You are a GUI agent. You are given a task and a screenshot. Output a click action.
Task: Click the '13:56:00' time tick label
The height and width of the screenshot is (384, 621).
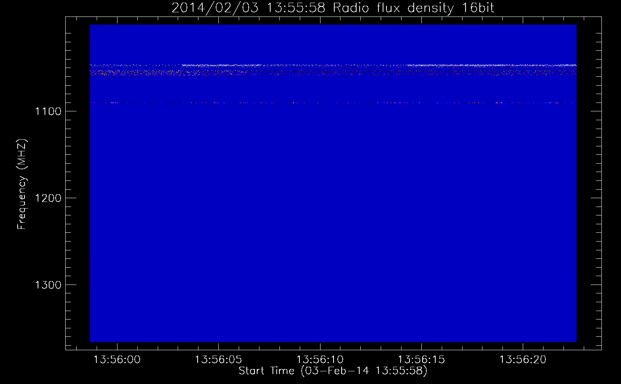pyautogui.click(x=117, y=360)
